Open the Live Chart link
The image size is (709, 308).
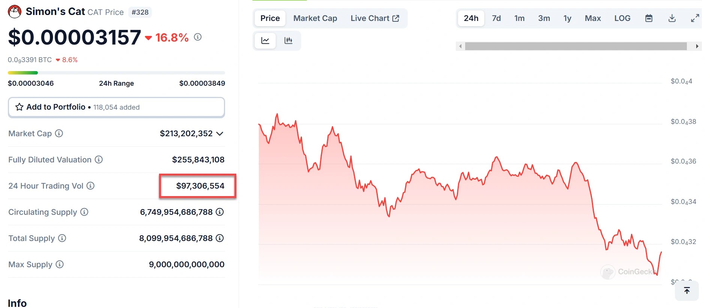pos(375,18)
